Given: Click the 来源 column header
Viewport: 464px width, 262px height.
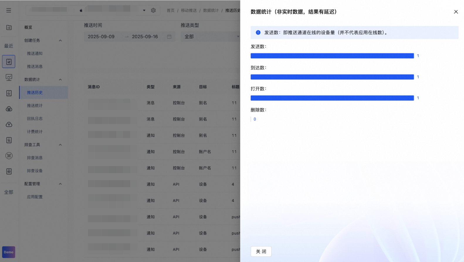Looking at the screenshot, I should [177, 87].
